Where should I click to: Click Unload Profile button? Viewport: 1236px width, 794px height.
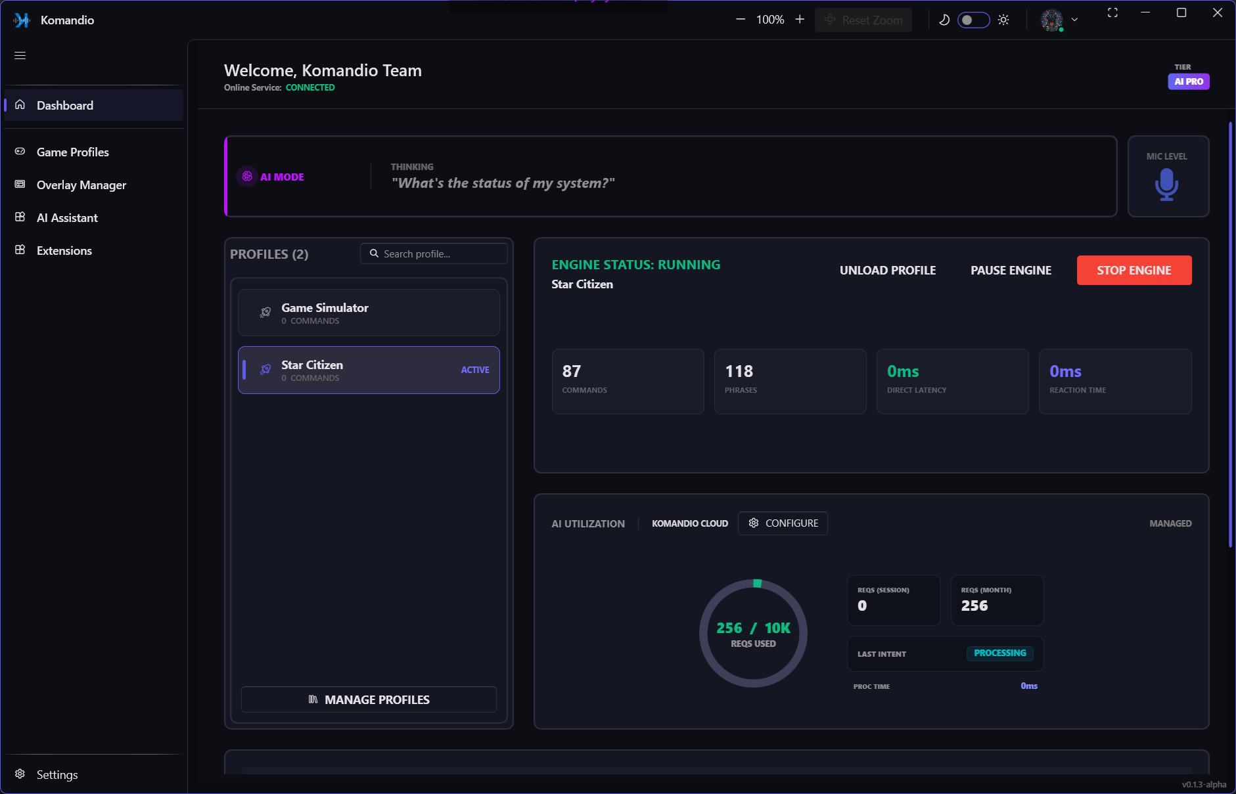tap(887, 271)
